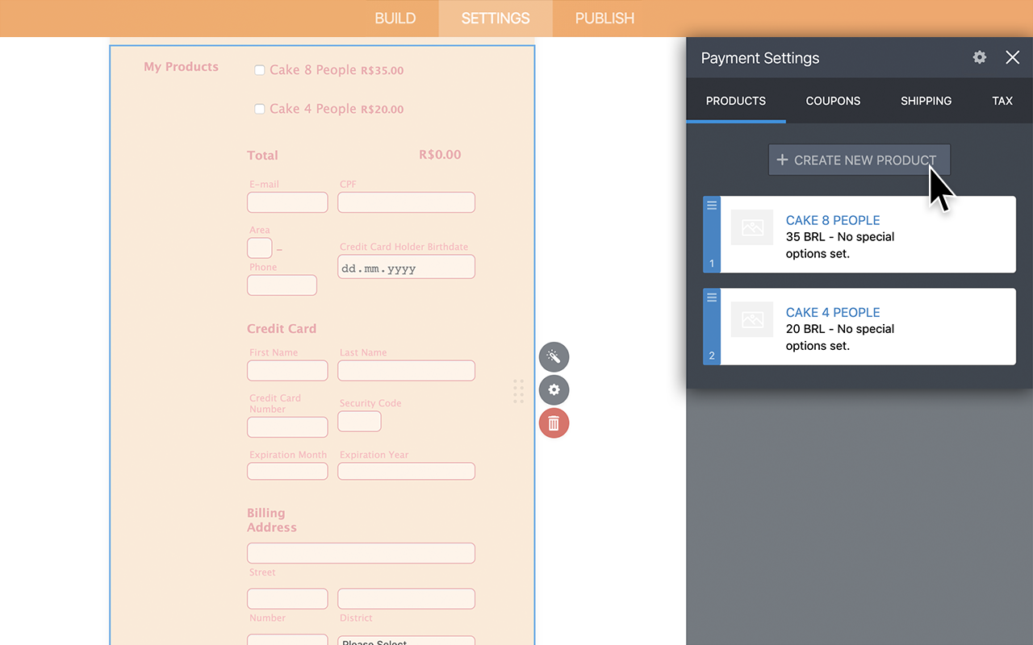
Task: Grab the drag handle on Cake 8 People
Action: click(711, 206)
